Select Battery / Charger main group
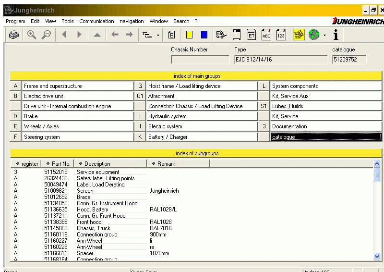The width and height of the screenshot is (384, 272). coord(202,137)
